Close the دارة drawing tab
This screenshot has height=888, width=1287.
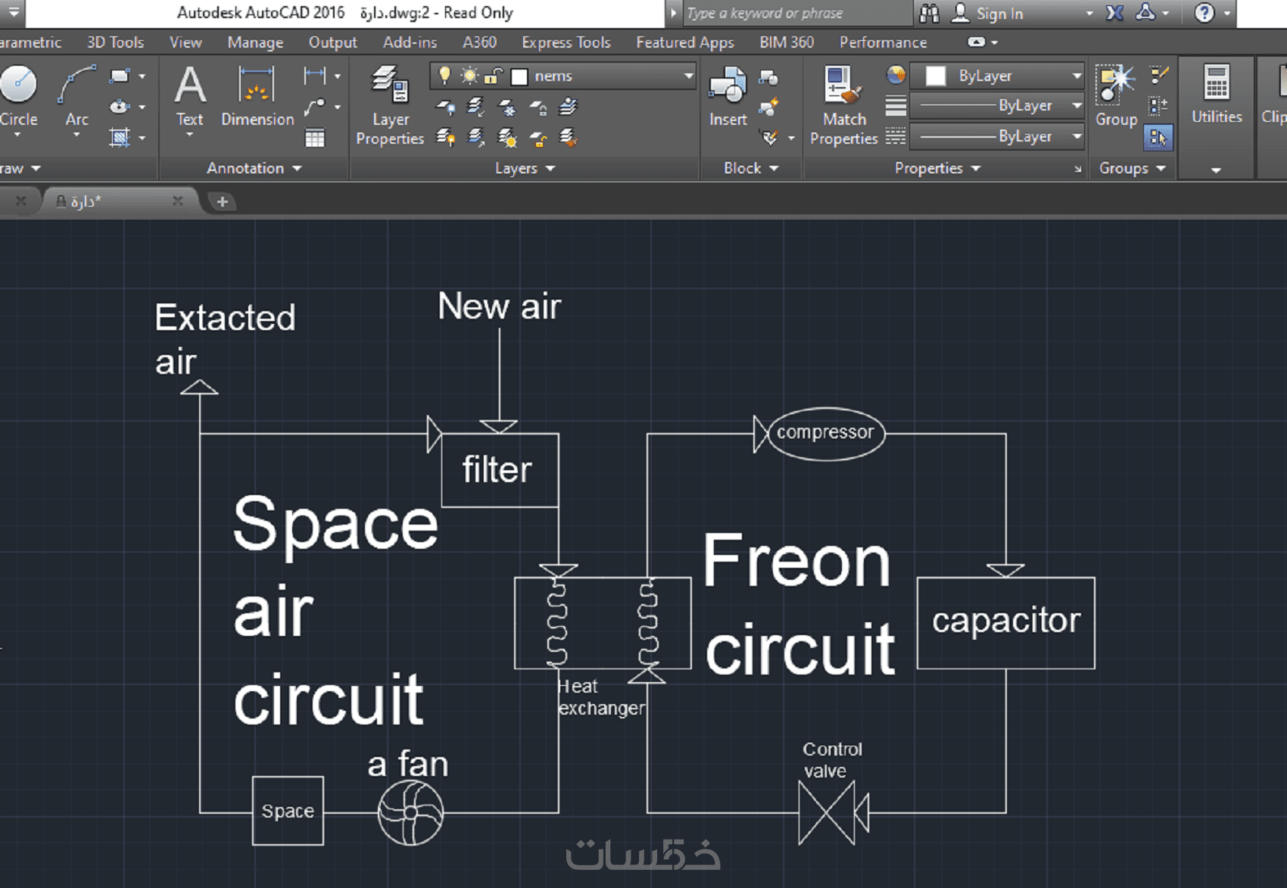177,201
